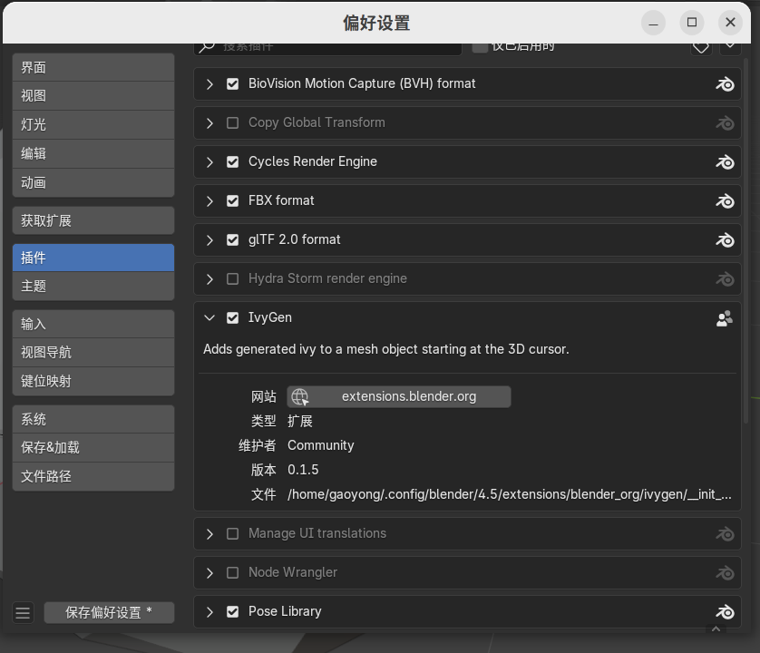Click Blender logo icon on Hydra Storm row
Screen dimensions: 760x653
point(725,279)
